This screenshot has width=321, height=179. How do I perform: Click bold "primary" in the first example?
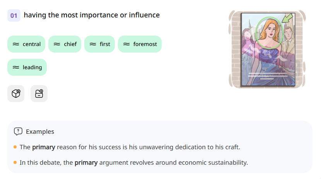[x=44, y=147]
